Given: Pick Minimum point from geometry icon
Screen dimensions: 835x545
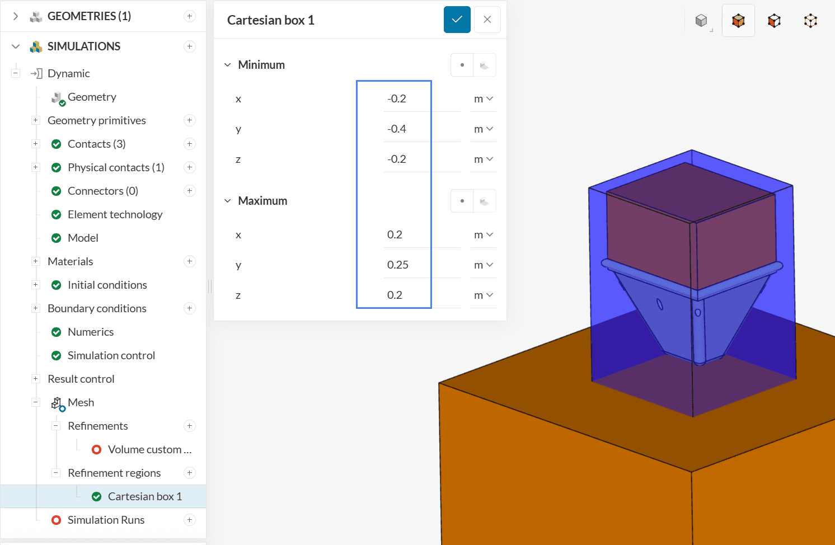Looking at the screenshot, I should tap(485, 65).
